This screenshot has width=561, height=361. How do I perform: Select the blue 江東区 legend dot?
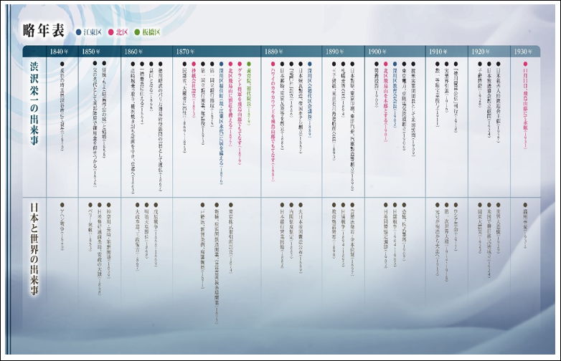[x=78, y=32]
